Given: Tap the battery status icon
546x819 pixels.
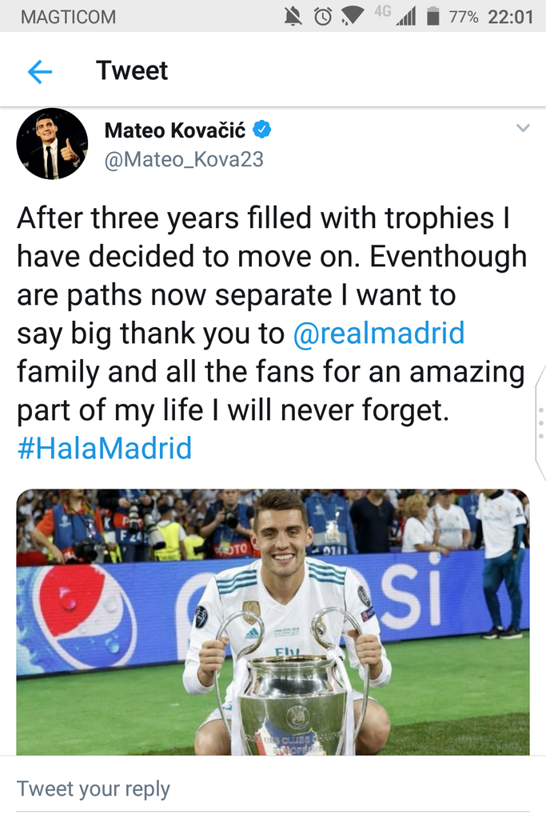Looking at the screenshot, I should [x=432, y=16].
